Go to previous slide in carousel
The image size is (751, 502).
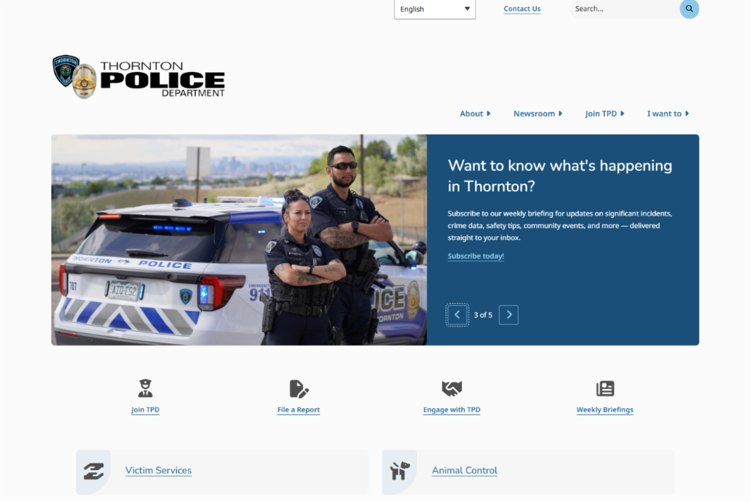click(x=457, y=315)
